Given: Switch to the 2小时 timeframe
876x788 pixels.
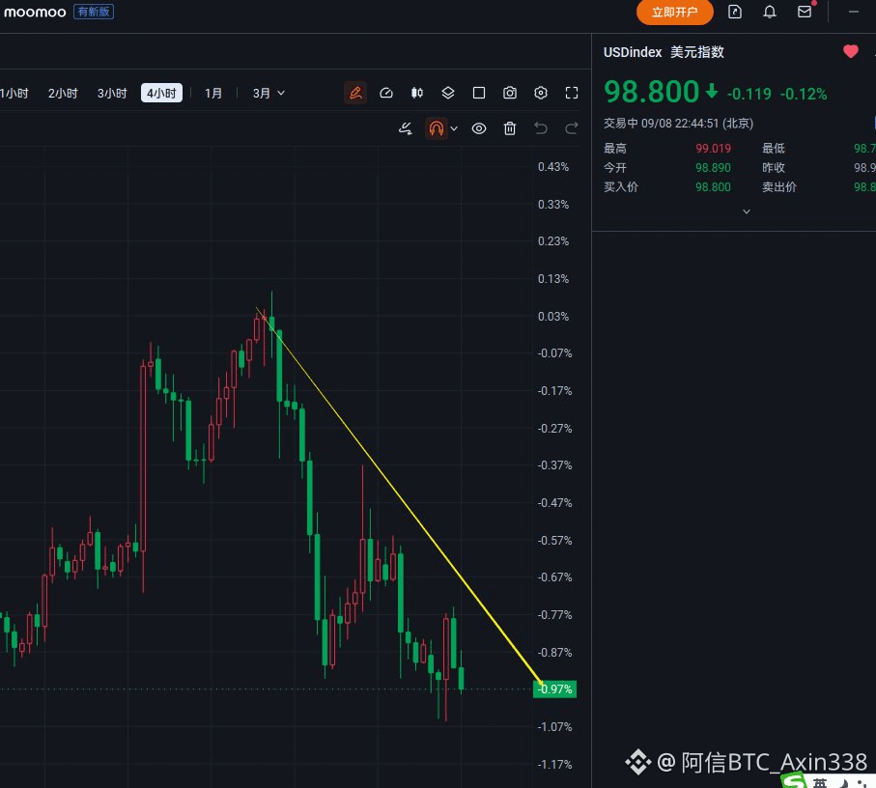Looking at the screenshot, I should [63, 94].
